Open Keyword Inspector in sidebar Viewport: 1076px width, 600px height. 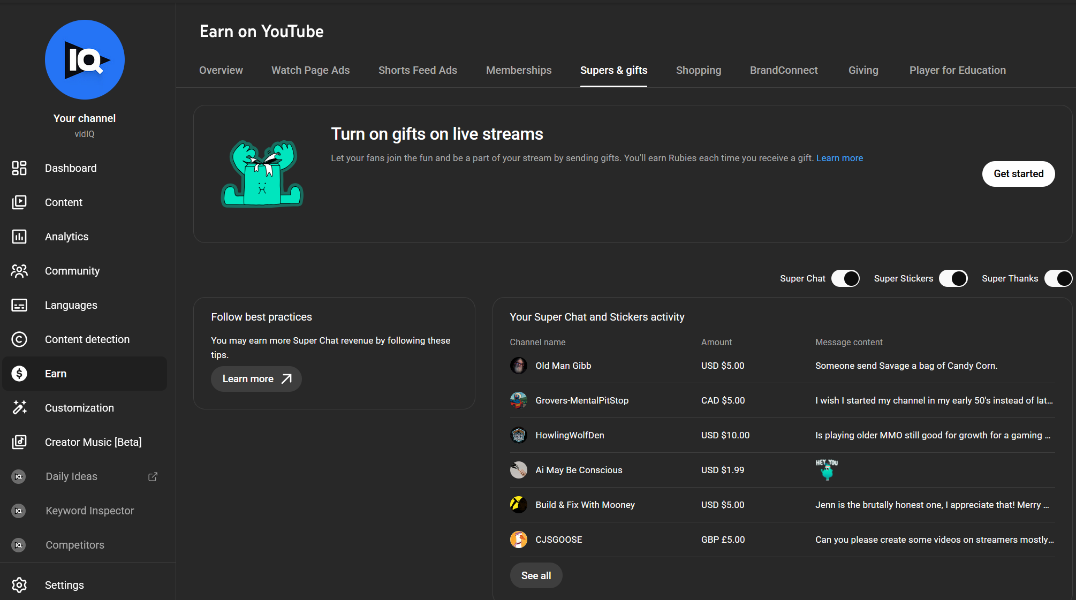coord(85,511)
